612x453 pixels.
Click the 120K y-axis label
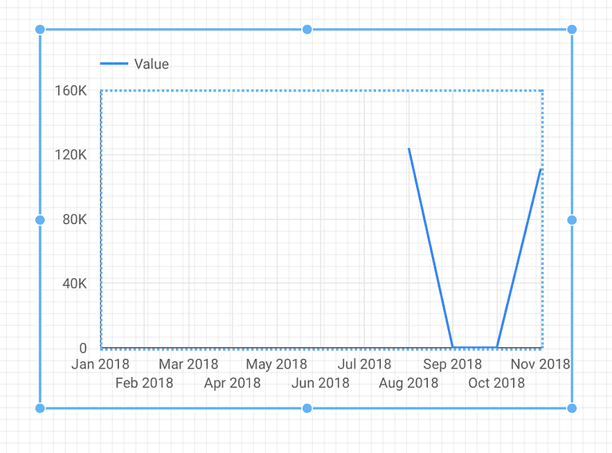pos(71,155)
